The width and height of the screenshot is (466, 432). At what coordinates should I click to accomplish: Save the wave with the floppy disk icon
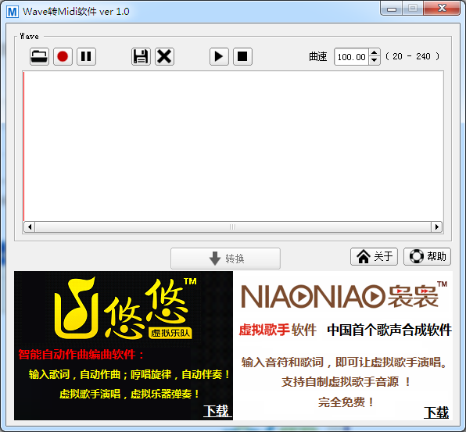pyautogui.click(x=141, y=56)
